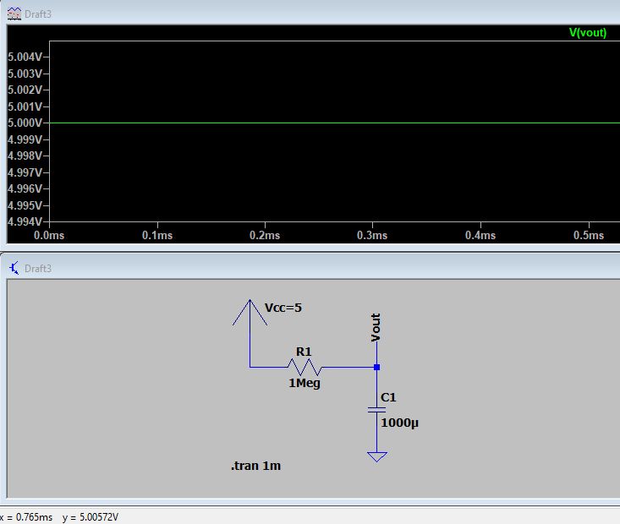Image resolution: width=620 pixels, height=524 pixels.
Task: Click the 4.995V axis label
Action: point(25,205)
